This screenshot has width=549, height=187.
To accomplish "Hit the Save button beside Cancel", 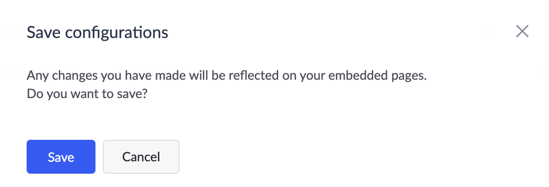I will coord(61,157).
